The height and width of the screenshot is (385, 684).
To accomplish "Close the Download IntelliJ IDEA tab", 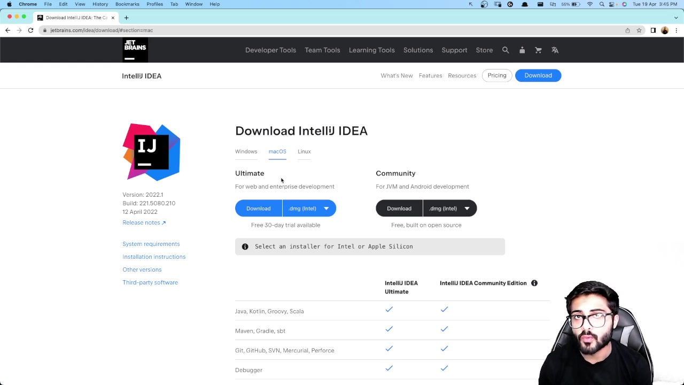I will (x=113, y=18).
